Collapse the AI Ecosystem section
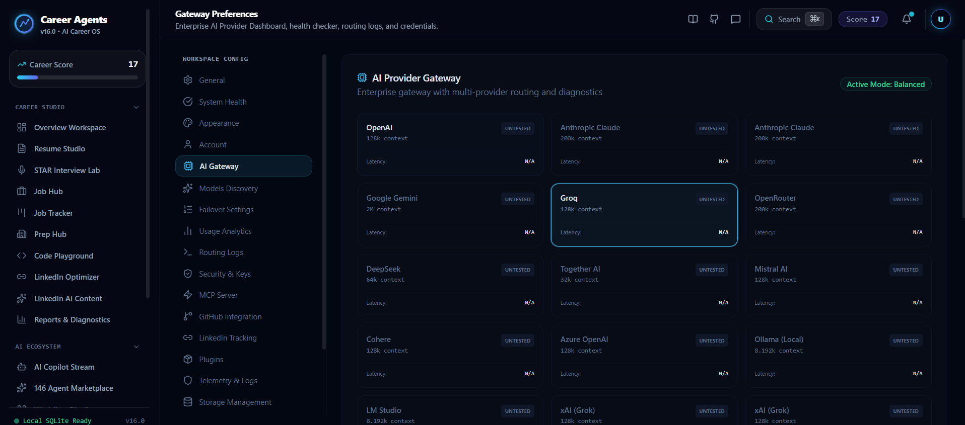The width and height of the screenshot is (965, 425). pos(136,347)
